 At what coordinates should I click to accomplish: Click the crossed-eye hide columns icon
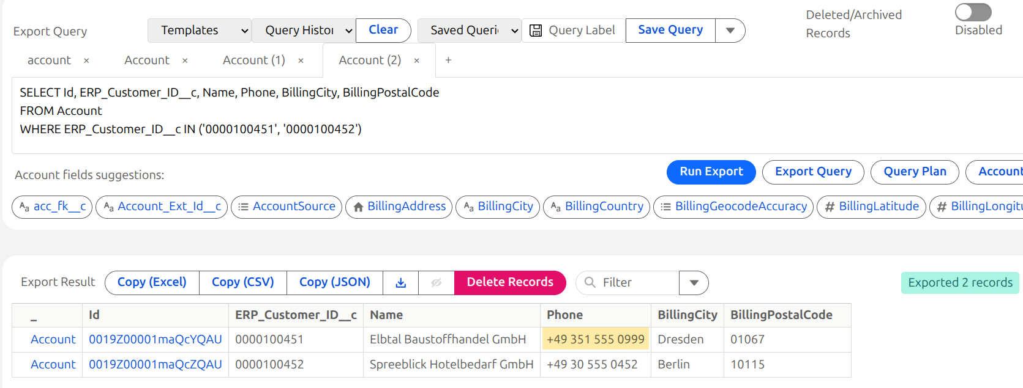(x=437, y=282)
